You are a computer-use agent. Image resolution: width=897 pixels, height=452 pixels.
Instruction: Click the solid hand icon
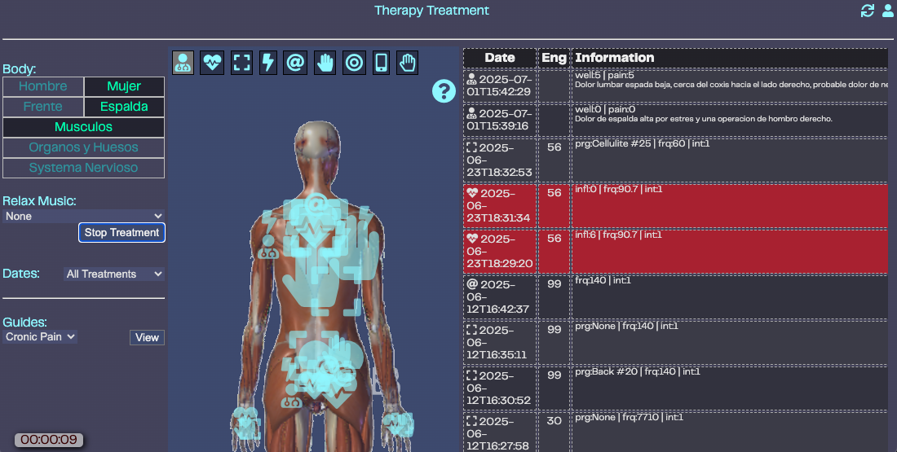pyautogui.click(x=325, y=64)
